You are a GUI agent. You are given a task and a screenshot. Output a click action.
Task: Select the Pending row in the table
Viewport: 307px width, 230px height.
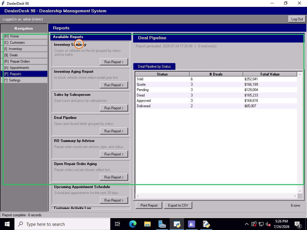pos(216,90)
